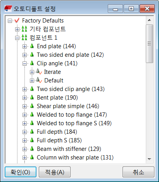This screenshot has width=159, height=182.
Task: Click the vertical scrollbar thumb
Action: pos(149,44)
